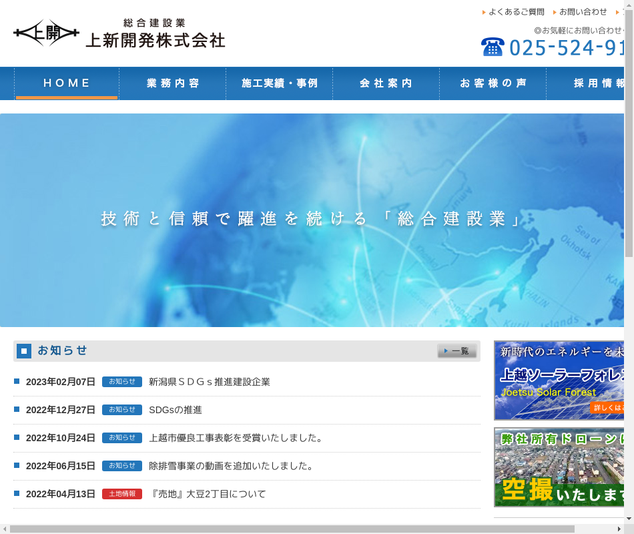Click the square icon beside お知らせ heading
634x534 pixels.
click(24, 351)
